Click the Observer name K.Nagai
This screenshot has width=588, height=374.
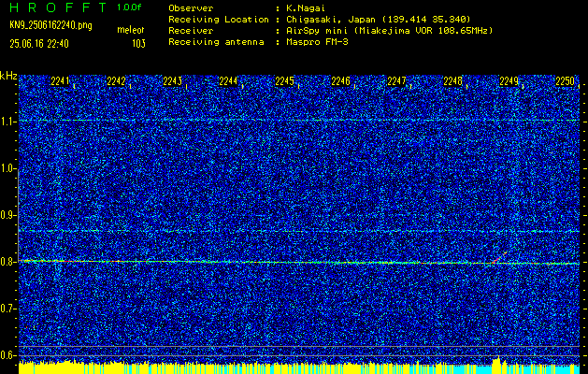pyautogui.click(x=305, y=8)
